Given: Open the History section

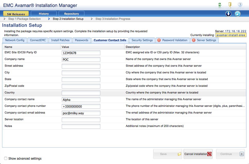Looking at the screenshot, I should 44,14.
